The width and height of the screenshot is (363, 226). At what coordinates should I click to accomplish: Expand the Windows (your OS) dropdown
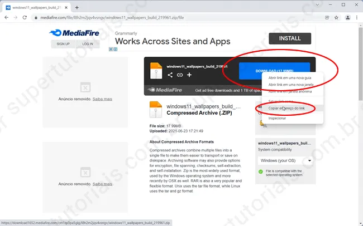[x=285, y=160]
